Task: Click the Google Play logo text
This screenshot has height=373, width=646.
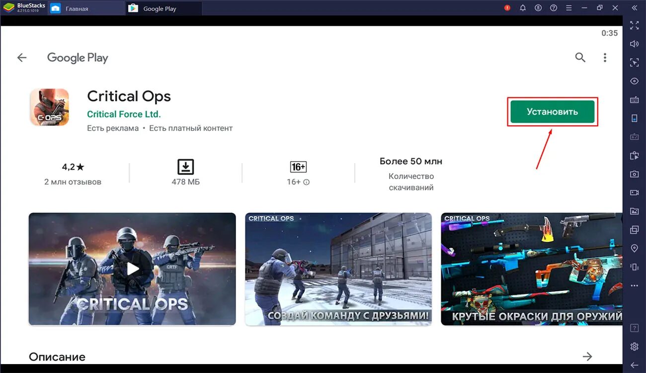Action: click(x=78, y=58)
